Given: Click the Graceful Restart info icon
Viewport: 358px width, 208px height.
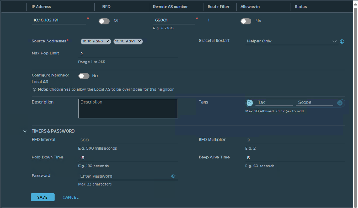Looking at the screenshot, I should point(342,42).
